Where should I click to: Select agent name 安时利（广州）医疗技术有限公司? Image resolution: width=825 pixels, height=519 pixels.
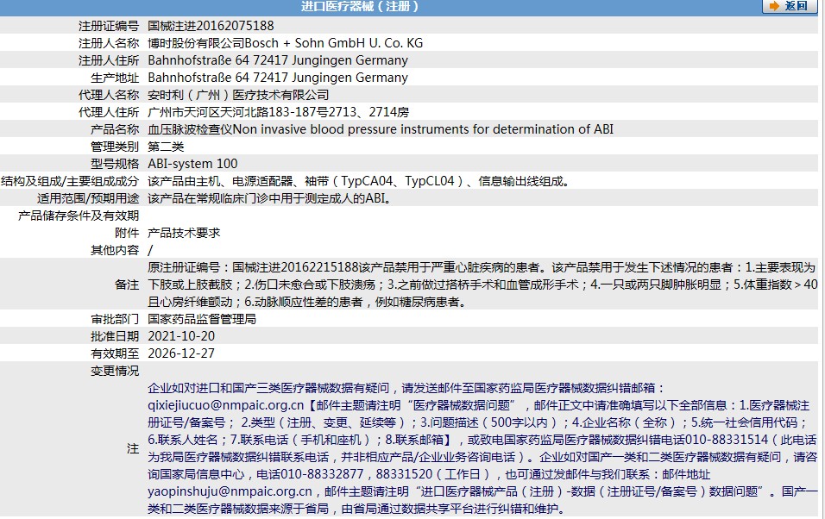(238, 95)
